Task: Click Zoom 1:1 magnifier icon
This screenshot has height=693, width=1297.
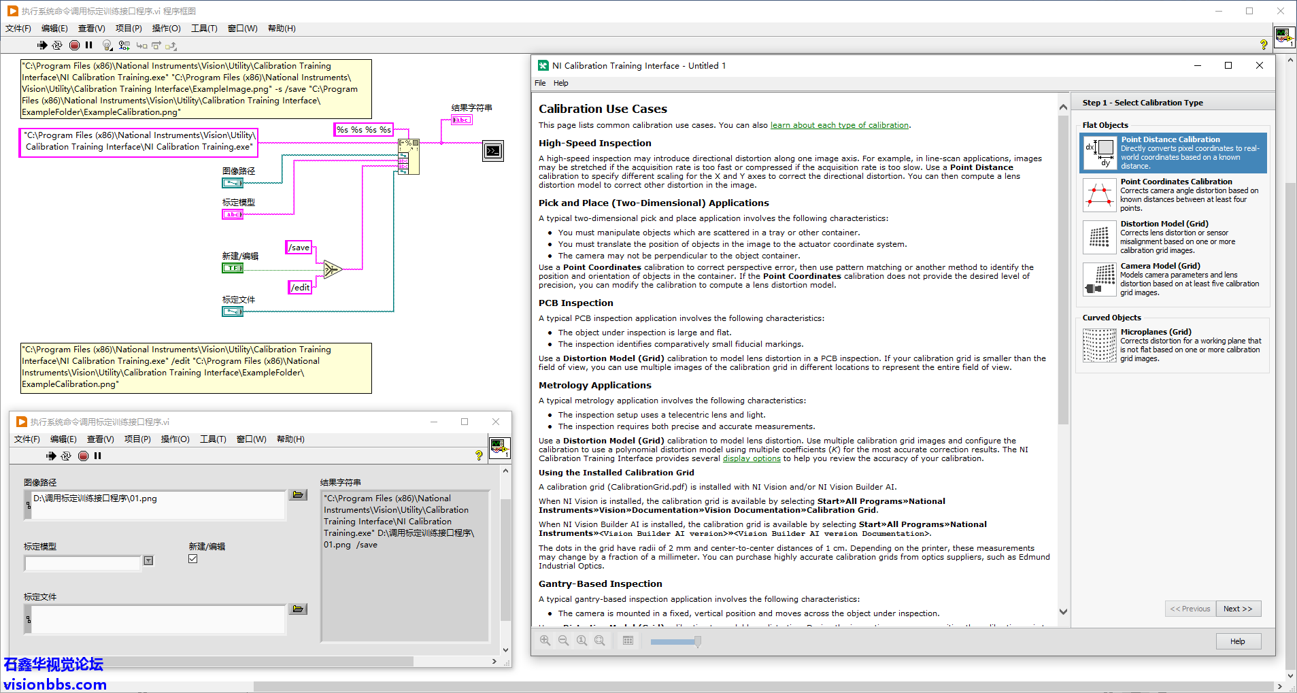Action: coord(582,641)
